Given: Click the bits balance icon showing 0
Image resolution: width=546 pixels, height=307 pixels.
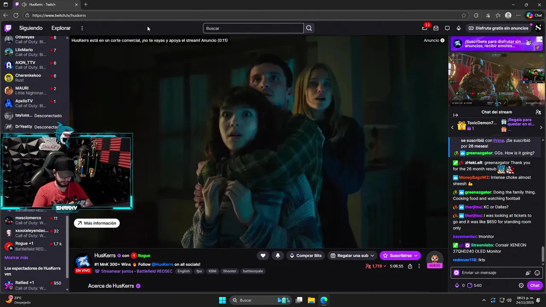Looking at the screenshot, I should 459,285.
